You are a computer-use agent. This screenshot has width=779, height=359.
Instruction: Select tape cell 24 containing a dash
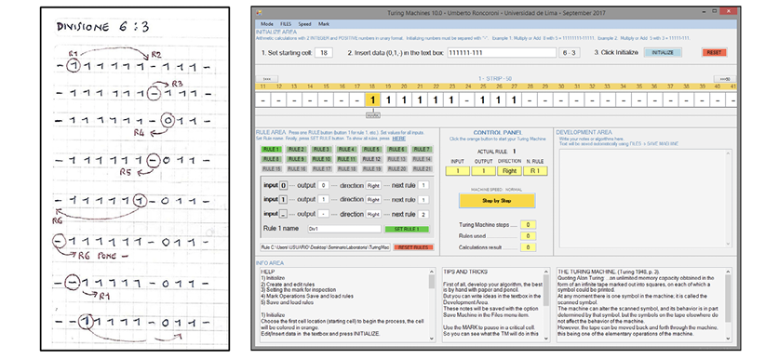point(466,100)
